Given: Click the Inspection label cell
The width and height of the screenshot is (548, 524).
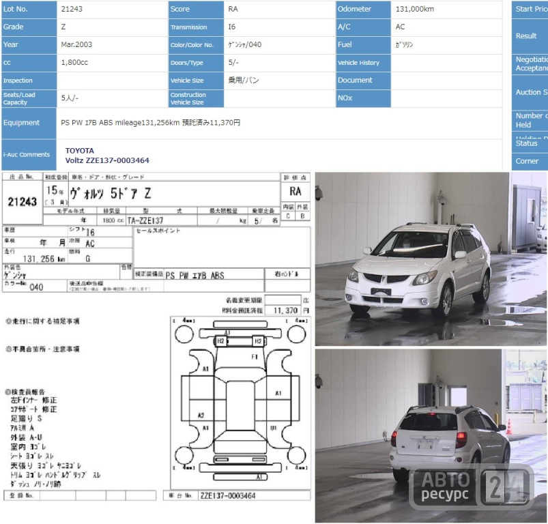Looking at the screenshot, I should coord(29,81).
